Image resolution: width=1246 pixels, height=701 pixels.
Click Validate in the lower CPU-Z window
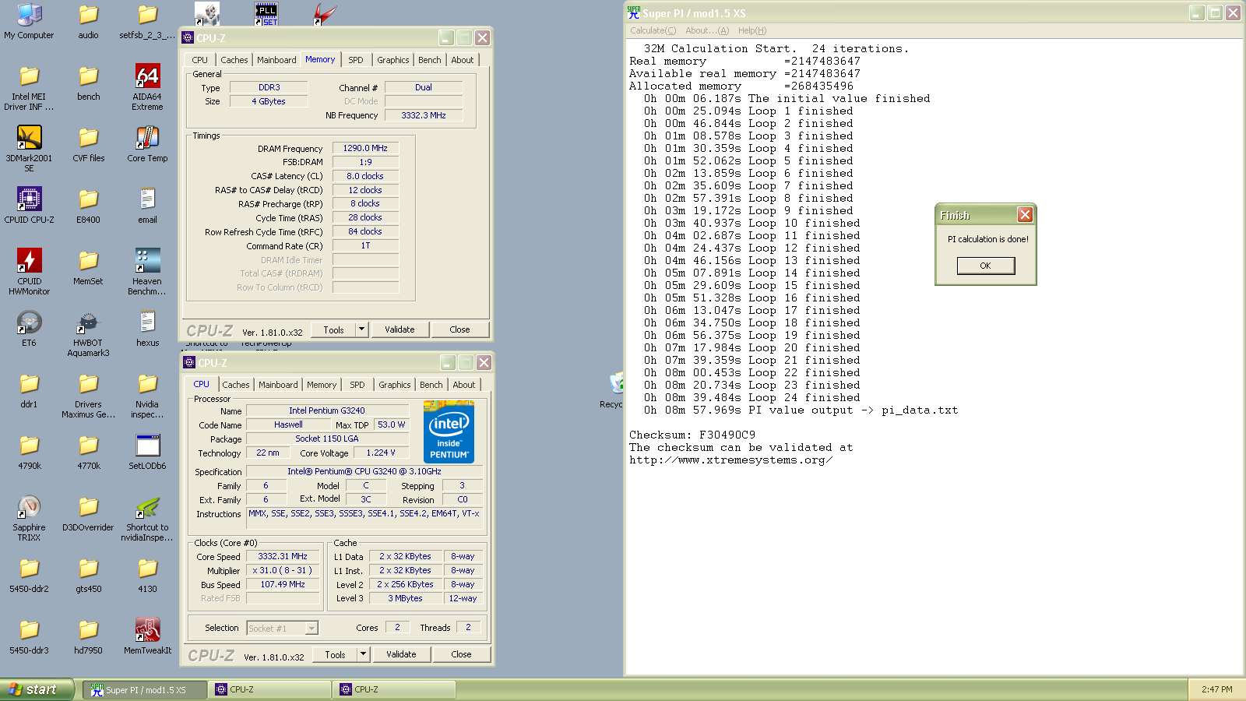[x=401, y=654]
